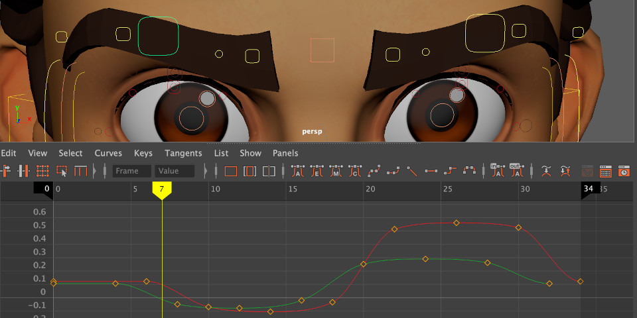Set Linear tangents on the curve

pos(412,171)
